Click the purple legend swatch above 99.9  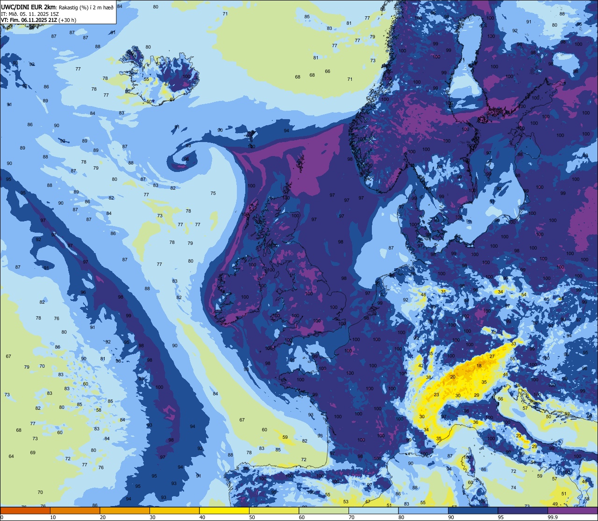tap(573, 510)
